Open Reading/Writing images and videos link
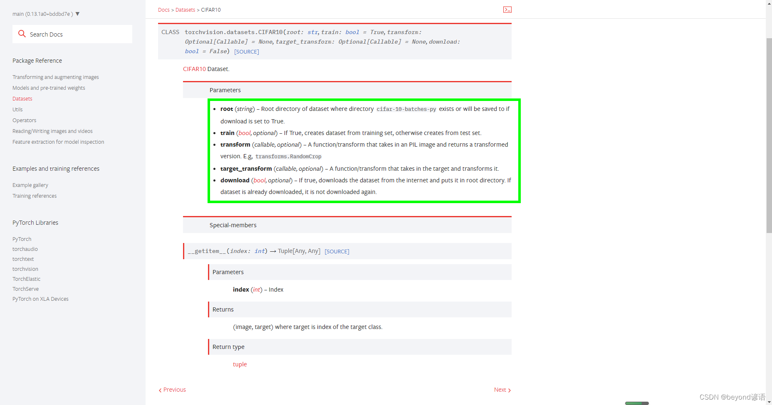Image resolution: width=772 pixels, height=405 pixels. tap(52, 131)
